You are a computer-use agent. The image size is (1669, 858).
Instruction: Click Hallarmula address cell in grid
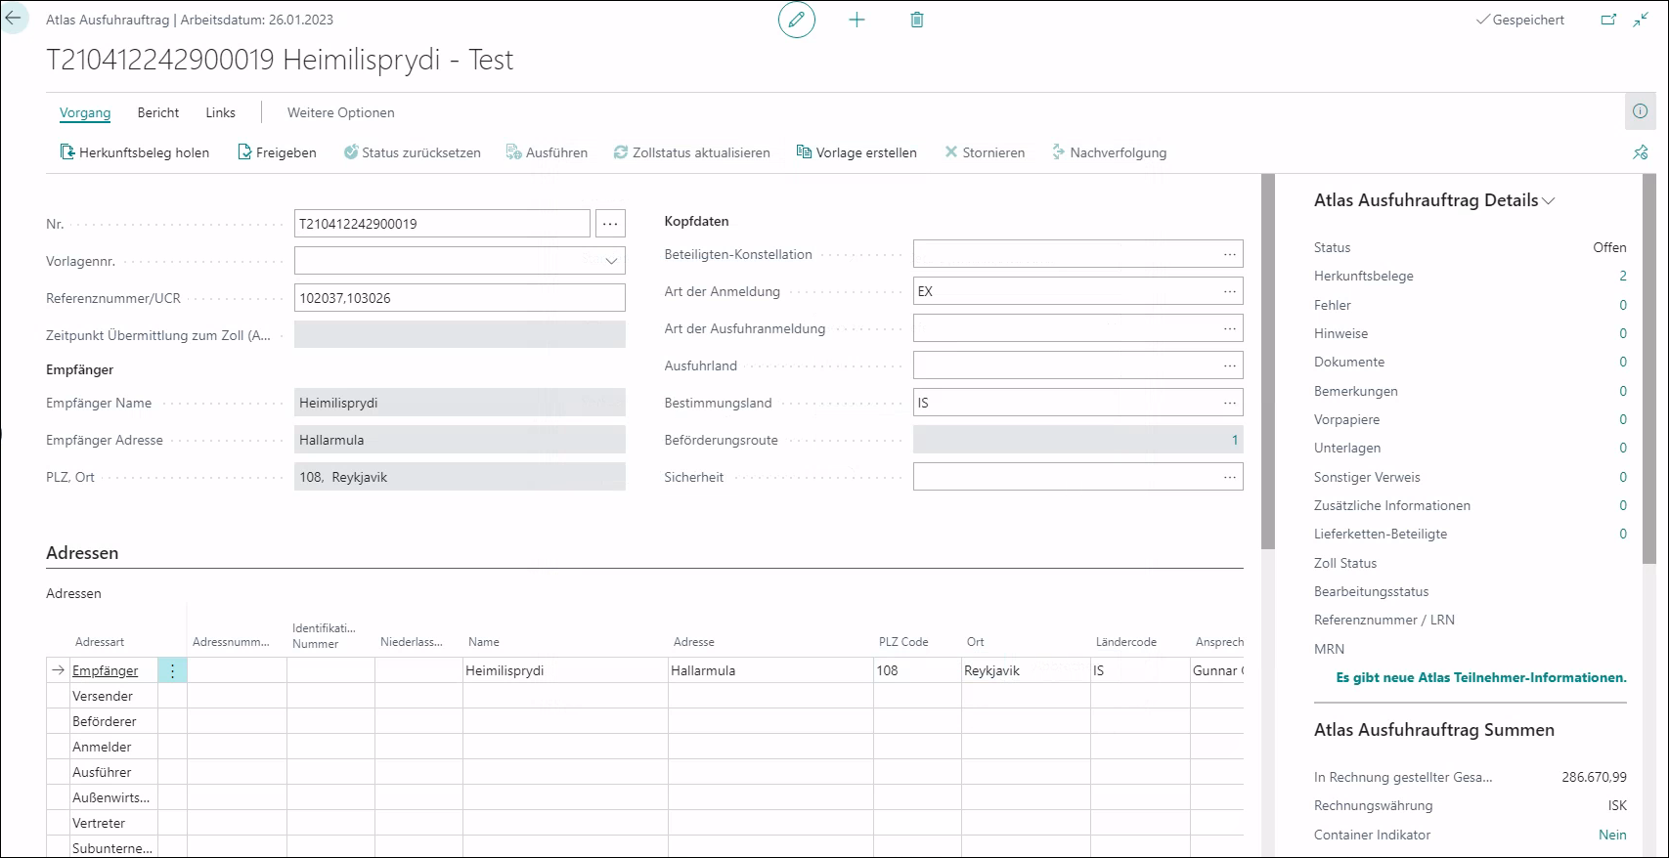770,670
